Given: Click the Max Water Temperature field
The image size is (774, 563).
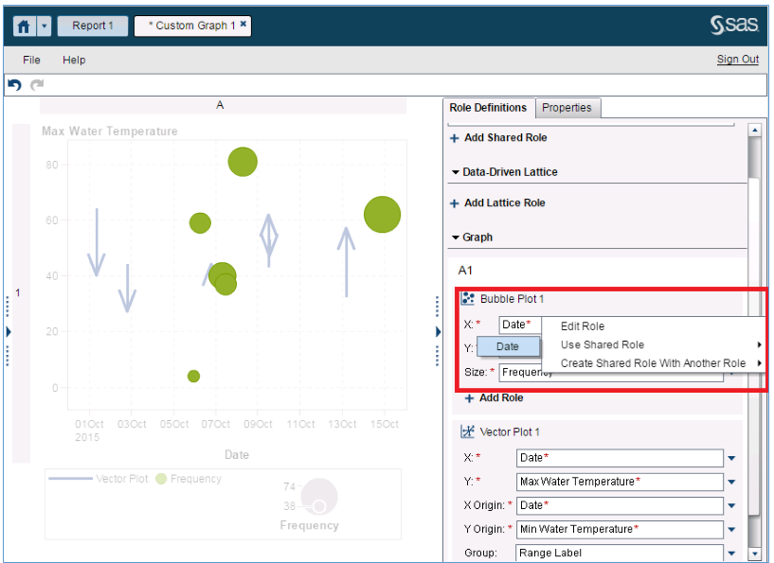Looking at the screenshot, I should coord(620,482).
